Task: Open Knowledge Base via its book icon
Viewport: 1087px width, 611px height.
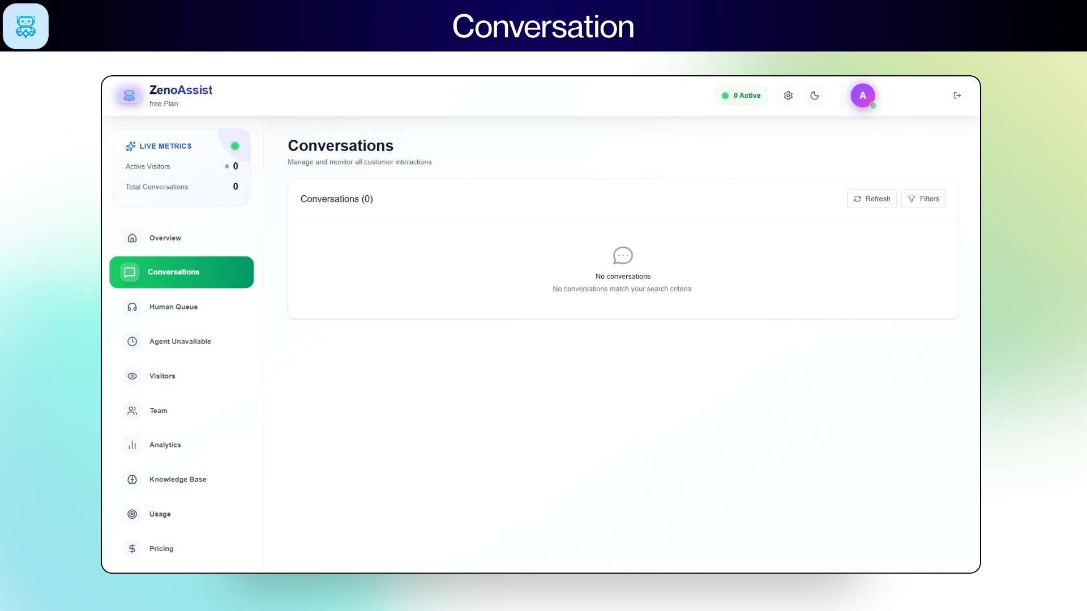Action: tap(131, 479)
